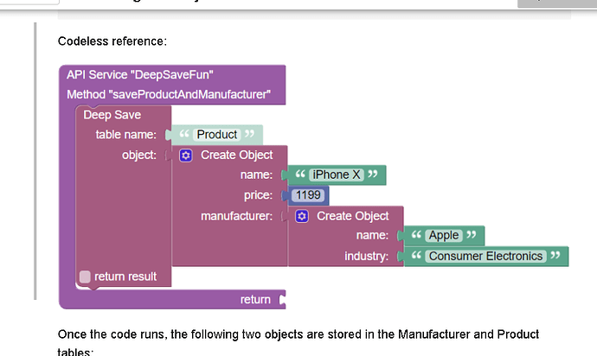Click the "object:" label in Deep Save
Screen dimensions: 597x356
pos(139,156)
